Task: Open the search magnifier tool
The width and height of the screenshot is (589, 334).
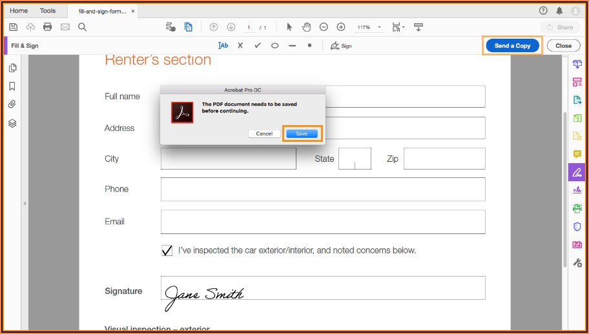Action: (82, 27)
